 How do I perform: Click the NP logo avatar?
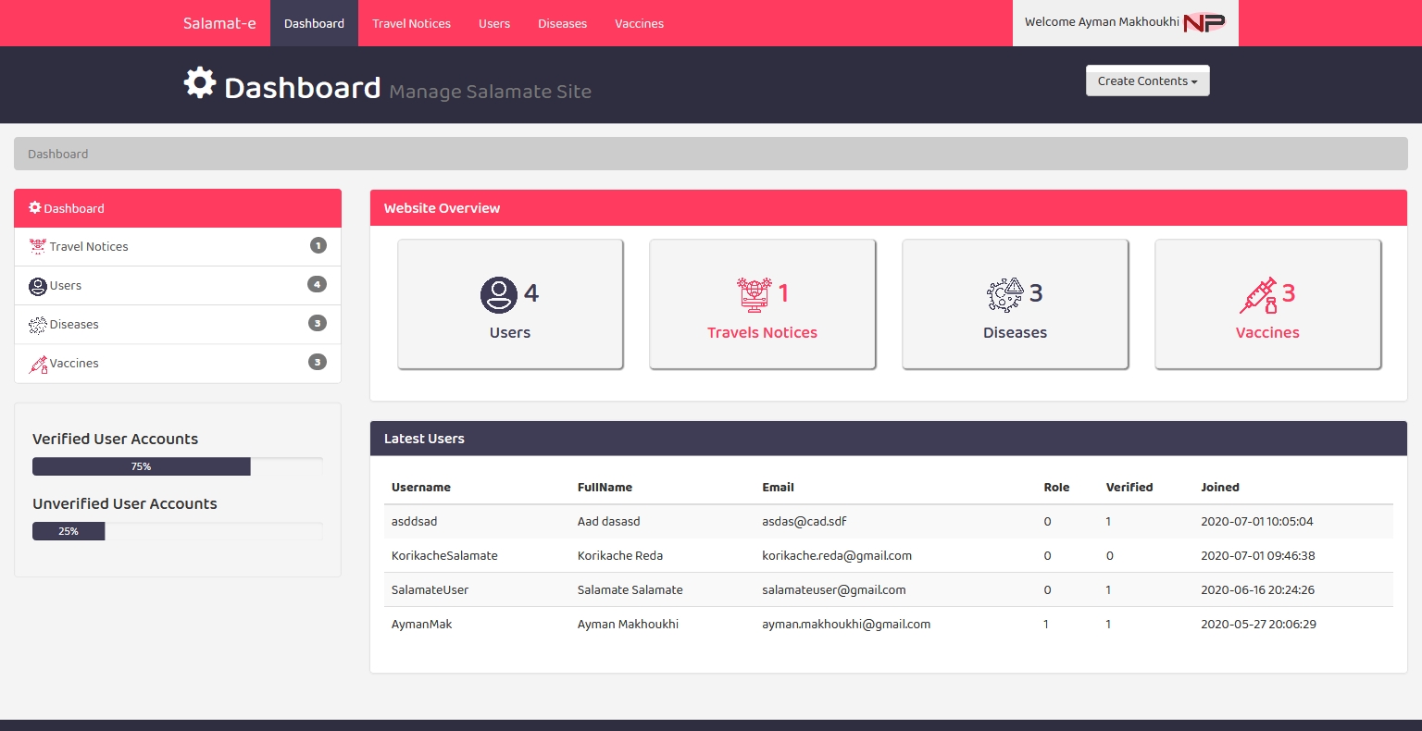click(x=1204, y=23)
